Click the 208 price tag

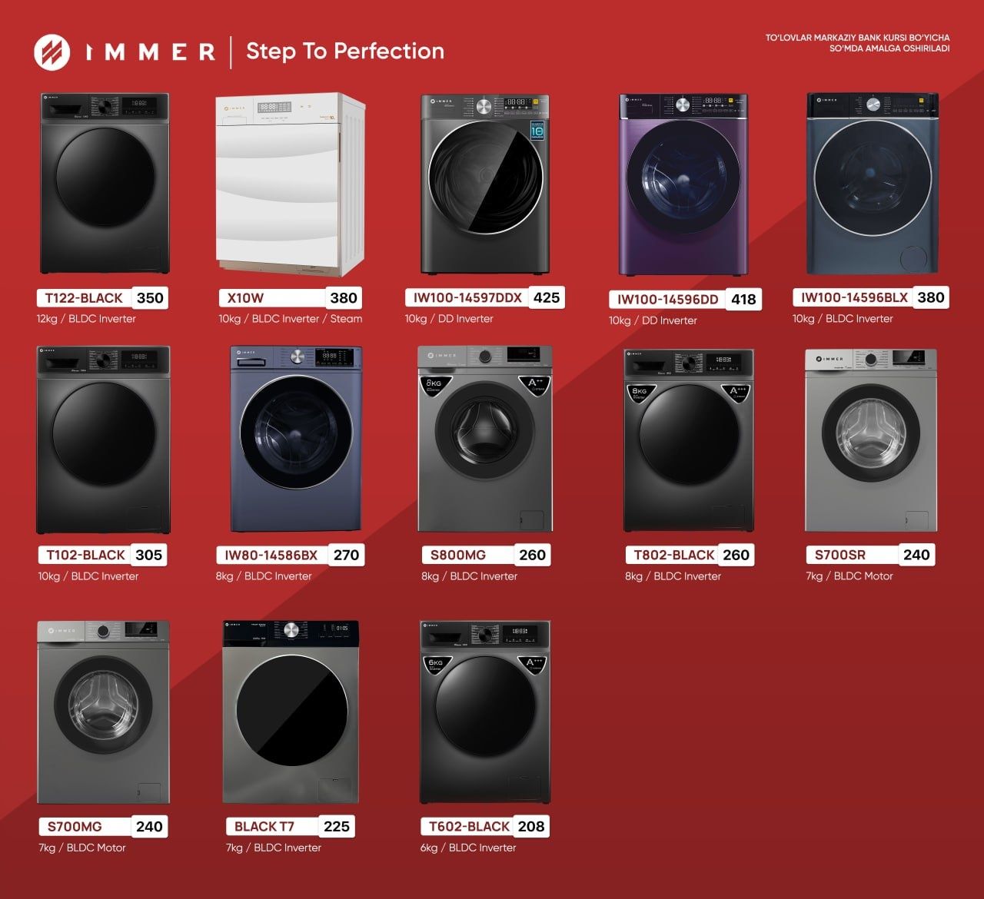point(531,827)
